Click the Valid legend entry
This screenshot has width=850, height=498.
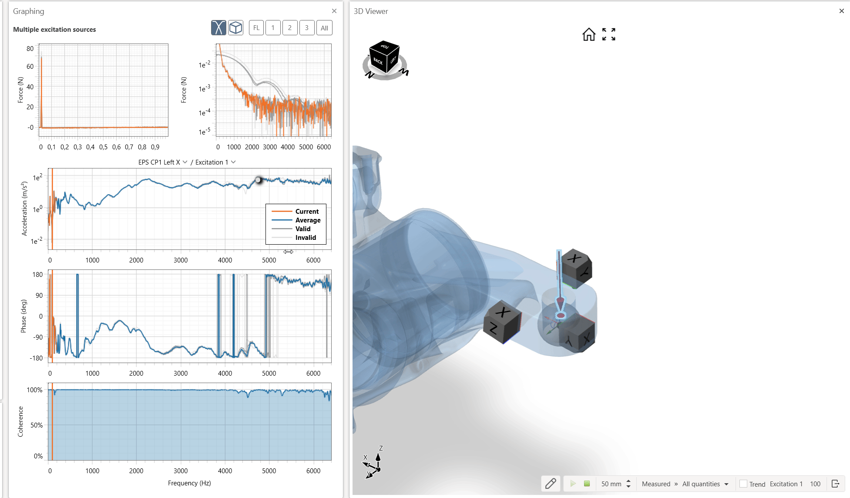pos(291,229)
